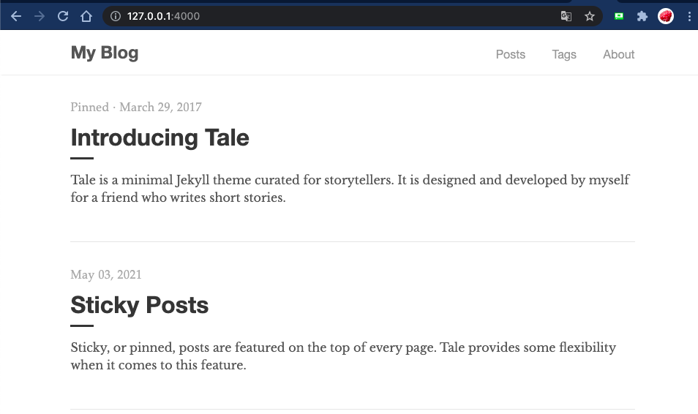This screenshot has height=414, width=698.
Task: Click the excerpt starting 'Tale is a minimal Jekyll'
Action: 350,189
